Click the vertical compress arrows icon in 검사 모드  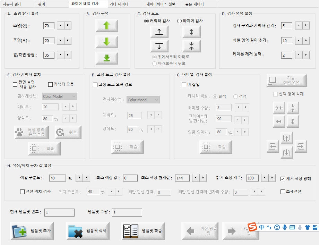191,46
